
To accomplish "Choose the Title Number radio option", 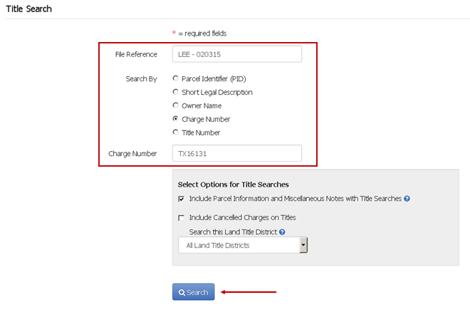I will (176, 132).
